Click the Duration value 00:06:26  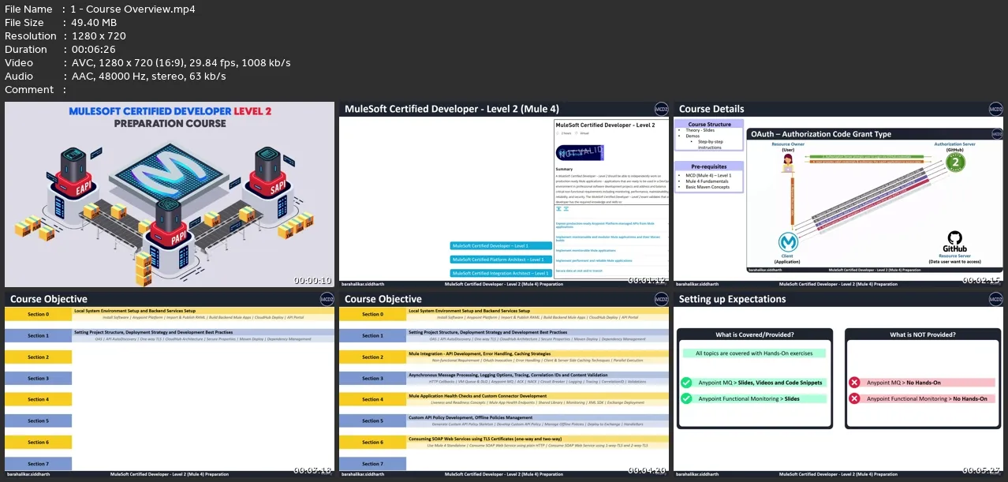point(95,50)
